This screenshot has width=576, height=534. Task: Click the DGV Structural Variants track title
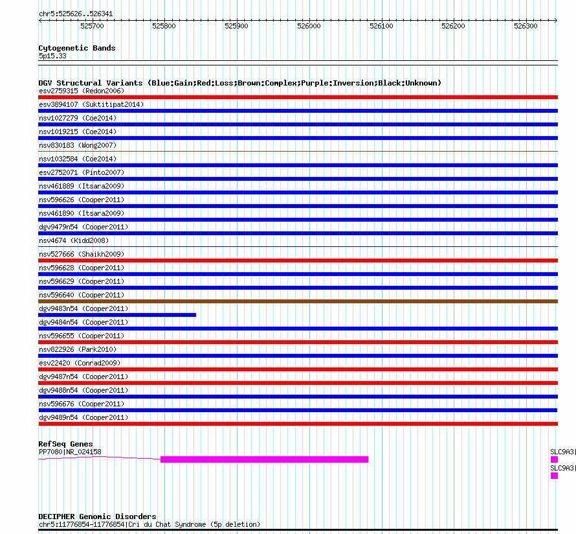[x=240, y=83]
